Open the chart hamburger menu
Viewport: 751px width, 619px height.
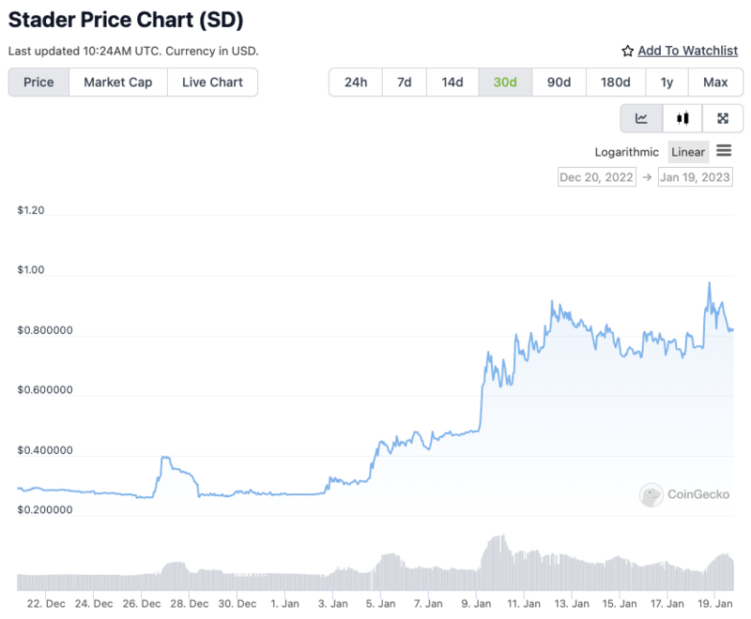point(724,151)
